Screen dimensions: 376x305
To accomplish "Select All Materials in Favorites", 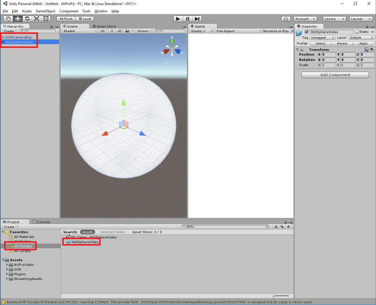I will click(24, 237).
